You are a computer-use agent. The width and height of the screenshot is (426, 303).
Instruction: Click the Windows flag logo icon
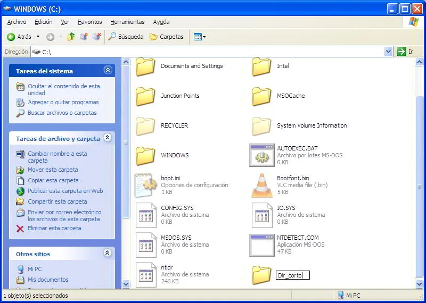click(x=414, y=22)
